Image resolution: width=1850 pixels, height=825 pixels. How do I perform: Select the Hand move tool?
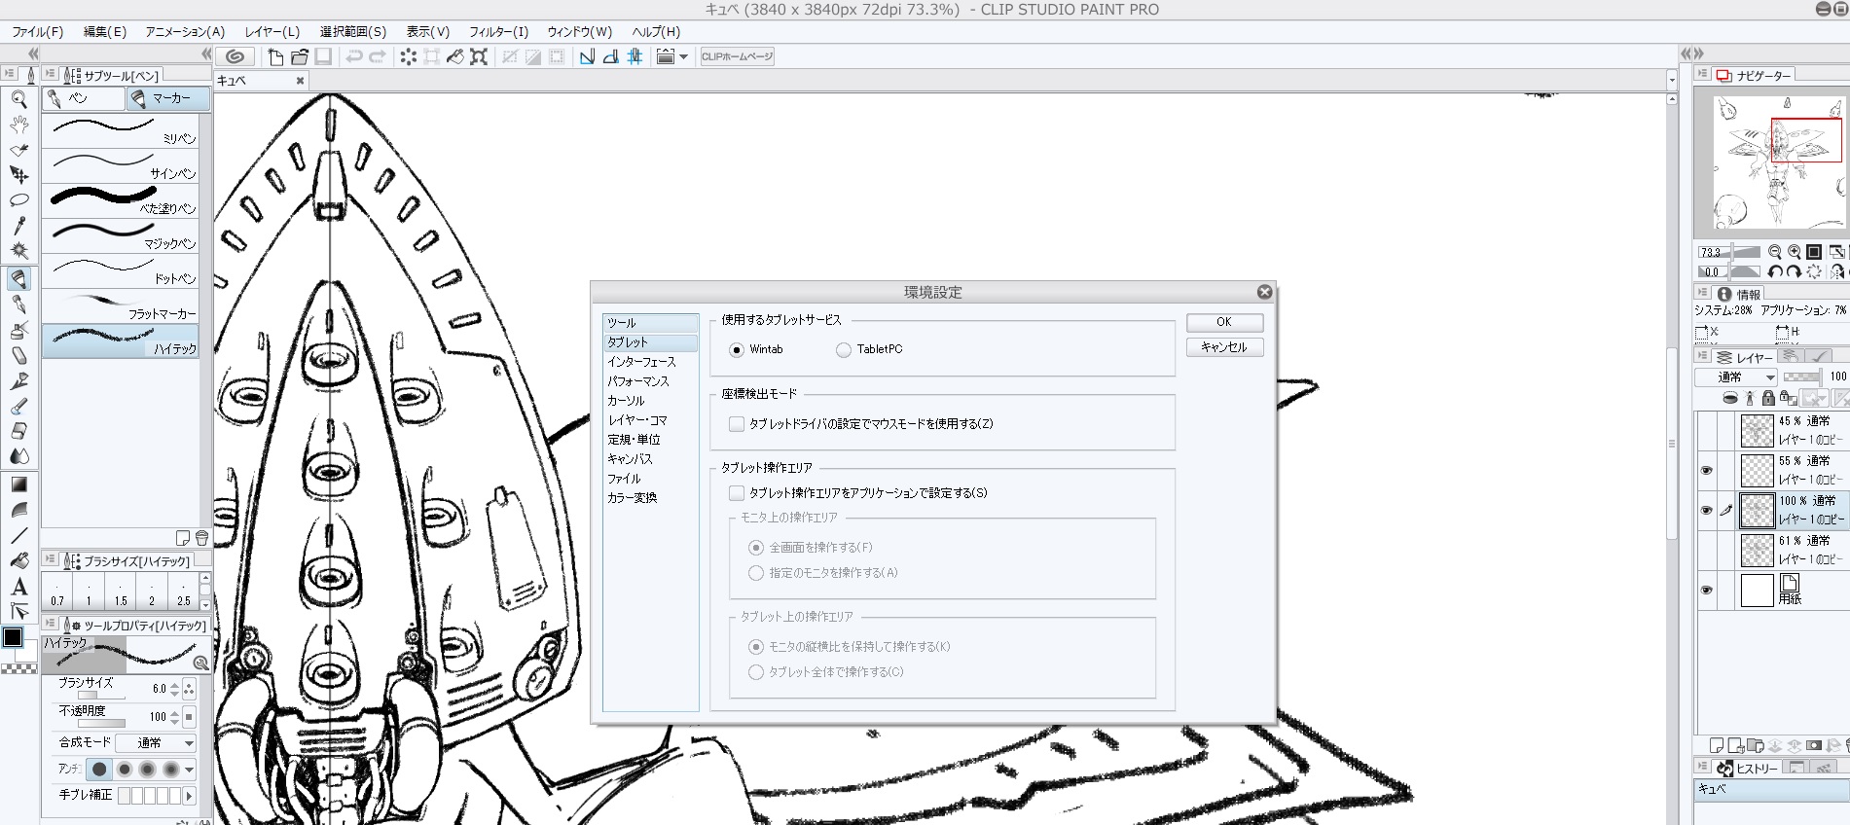(18, 125)
